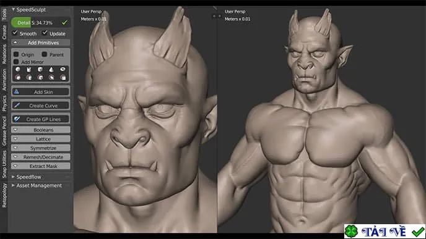Image resolution: width=426 pixels, height=239 pixels.
Task: Click 'Meters x 0.01' label in right viewport
Action: coord(237,19)
